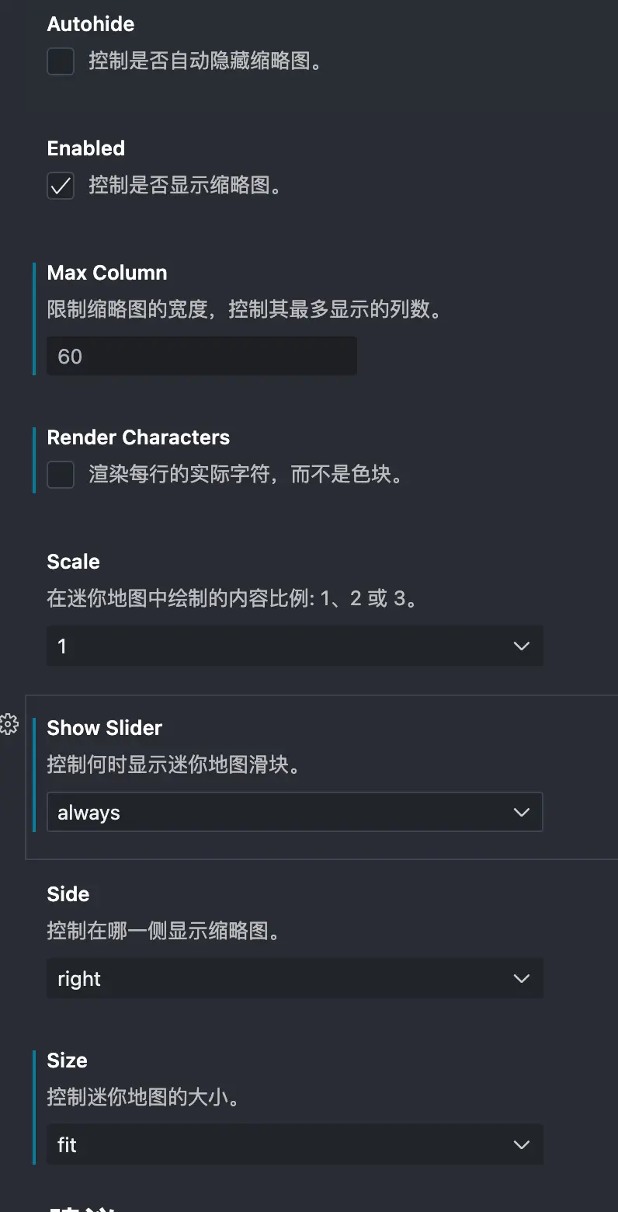Enable the Autohide minimap checkbox

(61, 61)
